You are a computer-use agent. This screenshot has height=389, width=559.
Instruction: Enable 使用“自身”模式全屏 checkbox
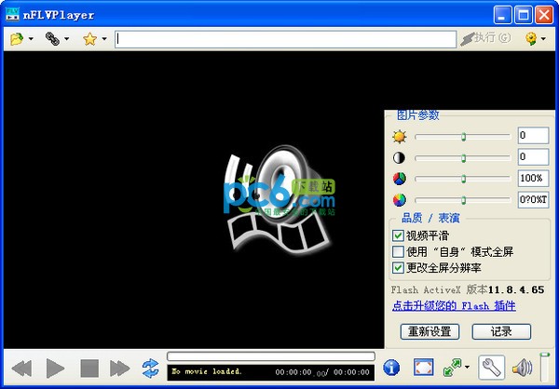398,252
